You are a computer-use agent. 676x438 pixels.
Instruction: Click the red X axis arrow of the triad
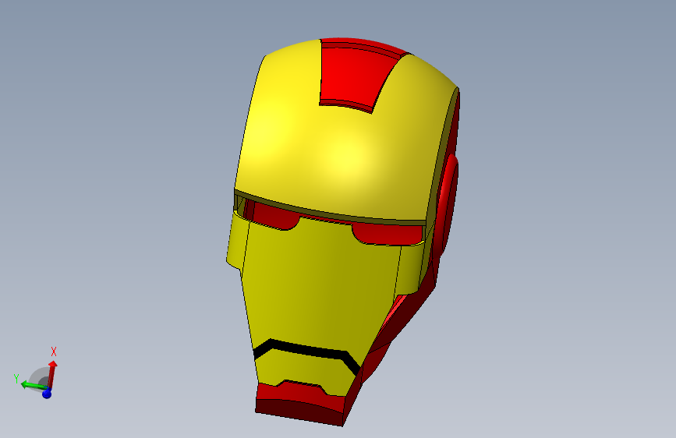click(52, 374)
